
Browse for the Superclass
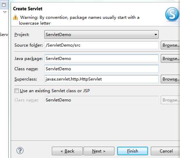point(170,79)
